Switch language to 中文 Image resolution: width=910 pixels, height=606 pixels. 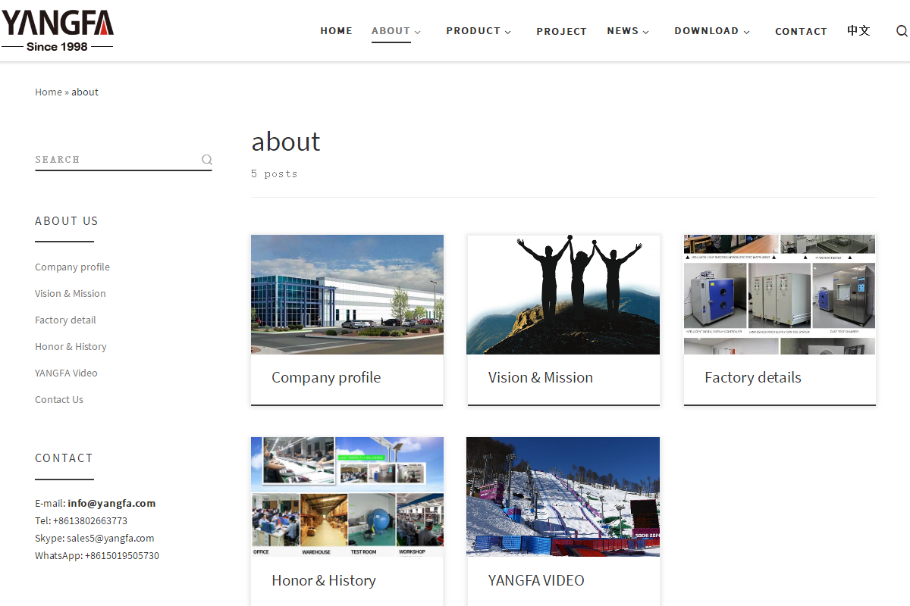click(858, 31)
